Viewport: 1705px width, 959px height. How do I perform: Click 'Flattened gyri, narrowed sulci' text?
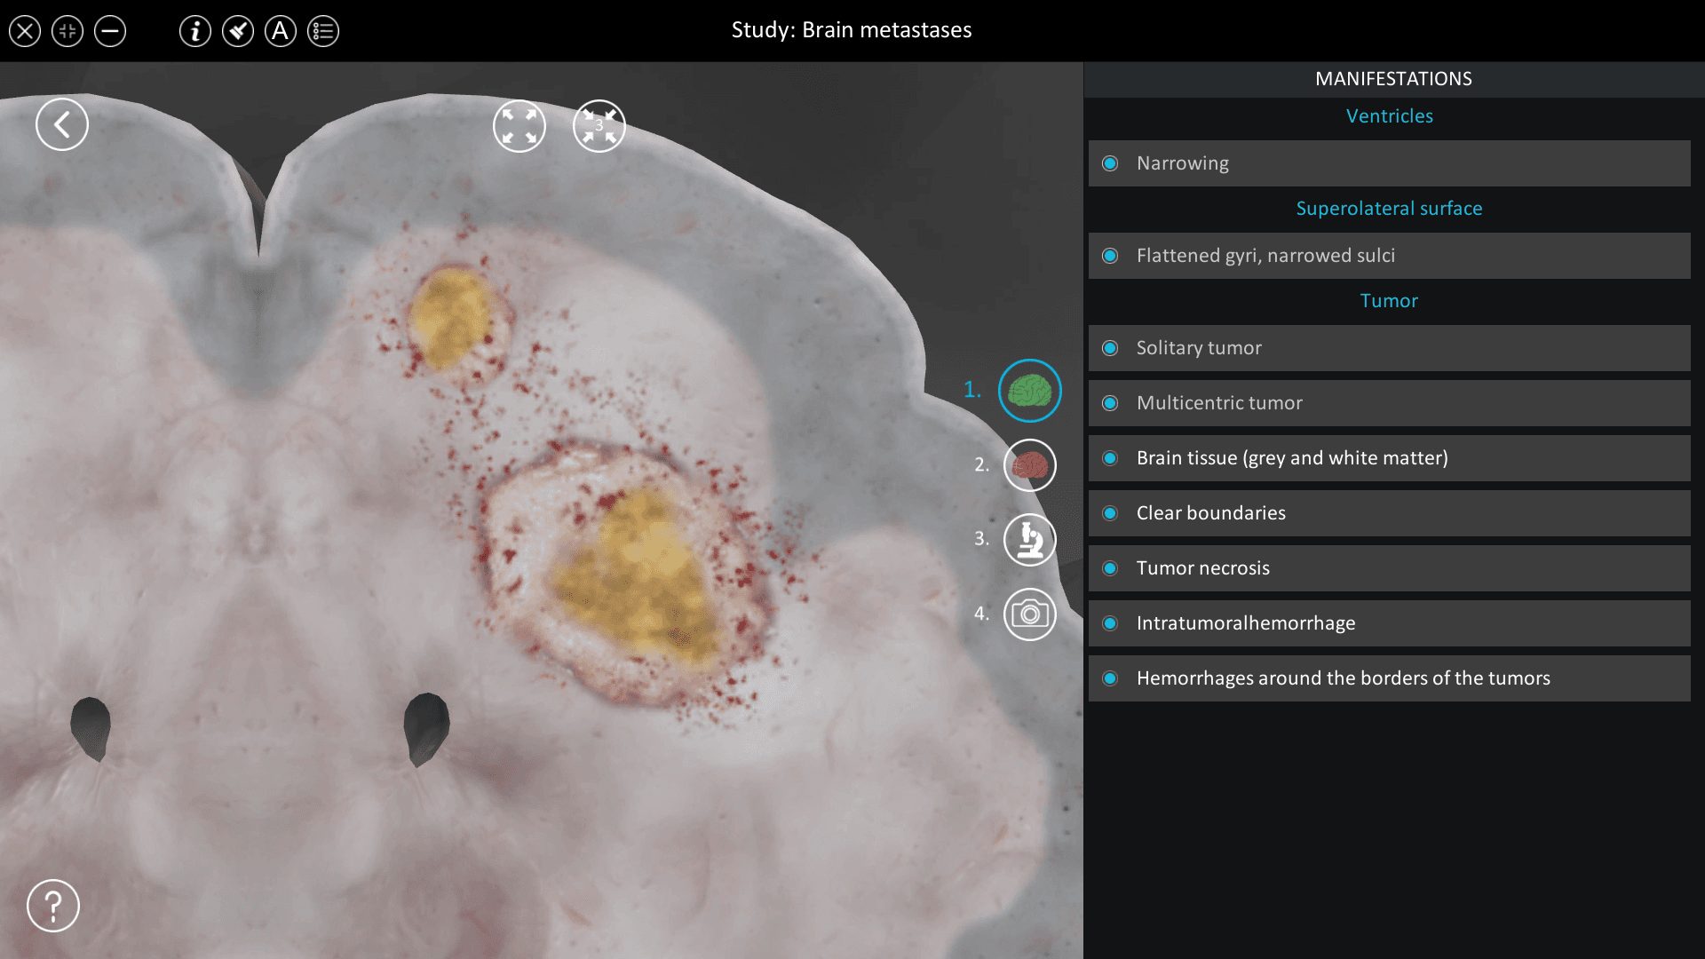tap(1265, 256)
